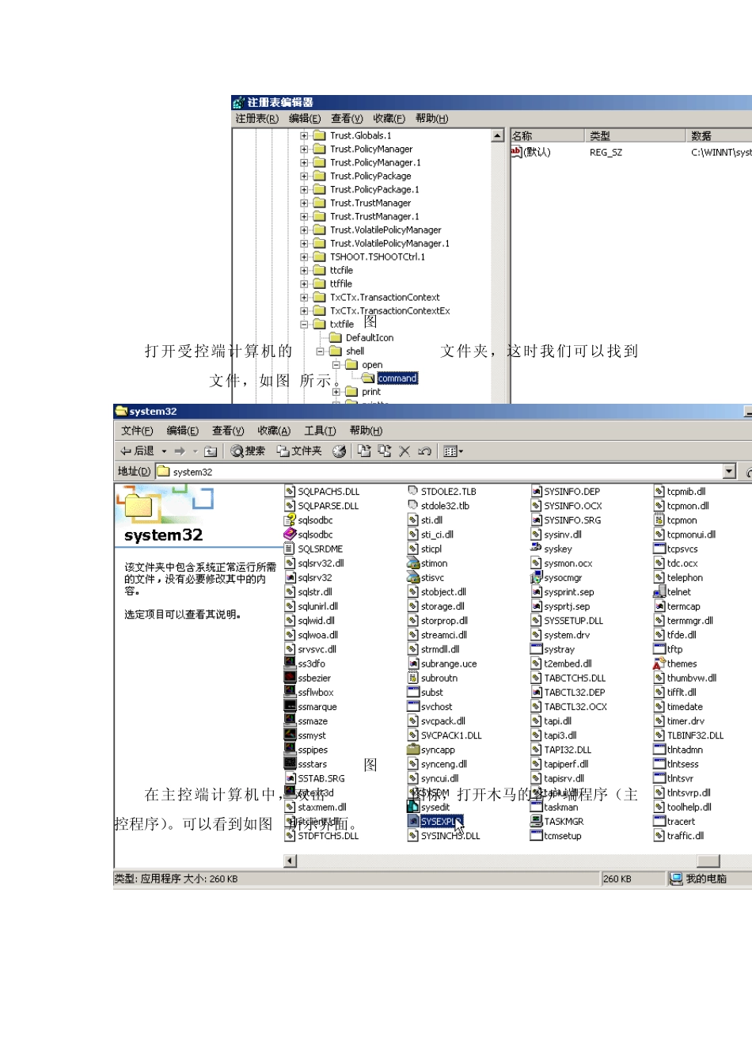The height and width of the screenshot is (1064, 752).
Task: Go back using the 后退 toolbar button
Action: tap(137, 451)
